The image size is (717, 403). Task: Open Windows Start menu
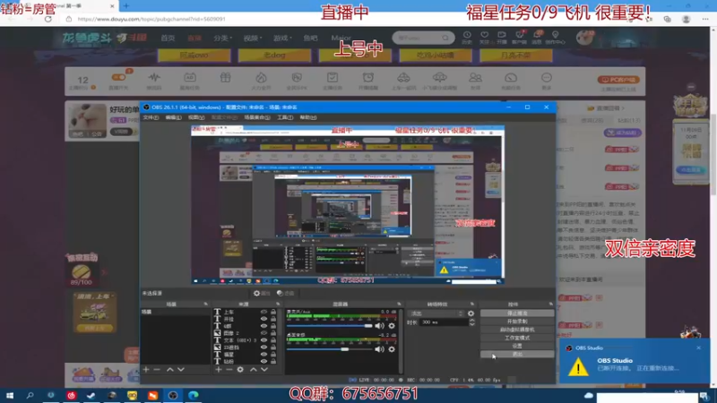point(10,395)
